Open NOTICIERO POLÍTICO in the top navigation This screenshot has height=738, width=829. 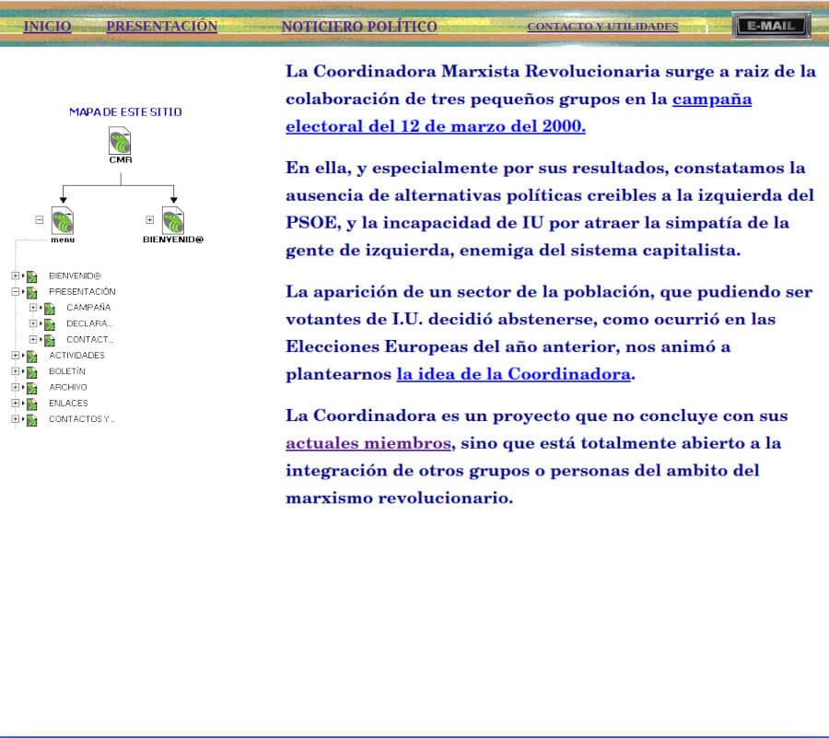click(358, 27)
